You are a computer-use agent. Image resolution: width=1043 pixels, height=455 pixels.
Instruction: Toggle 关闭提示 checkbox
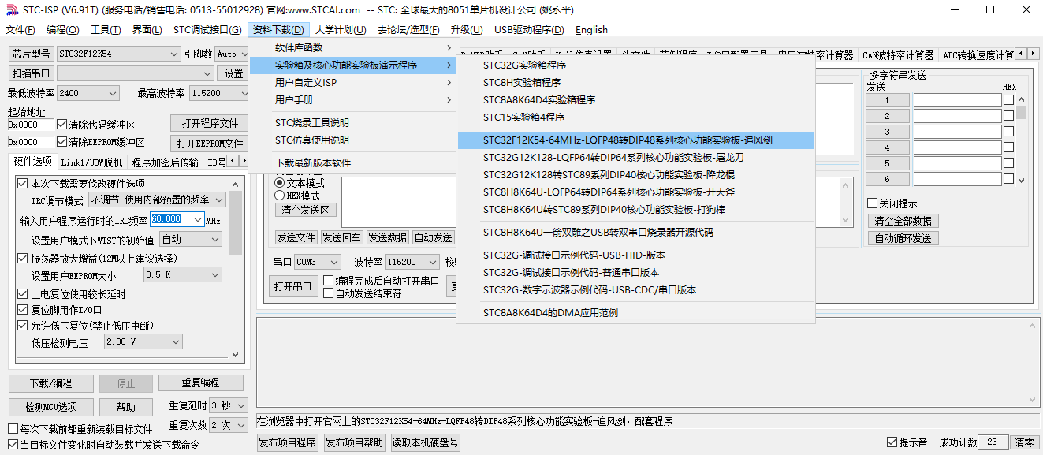pyautogui.click(x=872, y=203)
